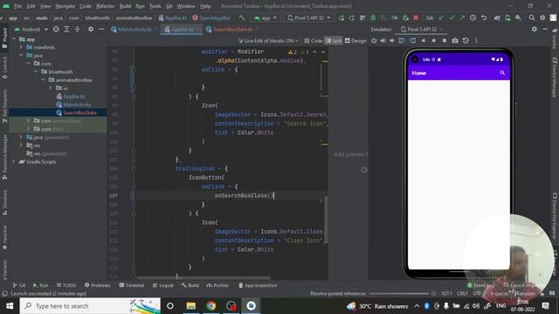This screenshot has height=314, width=559.
Task: Click the Make Project hammer icon
Action: [x=242, y=17]
